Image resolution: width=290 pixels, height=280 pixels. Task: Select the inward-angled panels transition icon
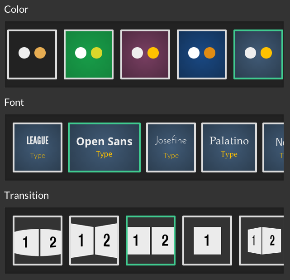(x=94, y=241)
